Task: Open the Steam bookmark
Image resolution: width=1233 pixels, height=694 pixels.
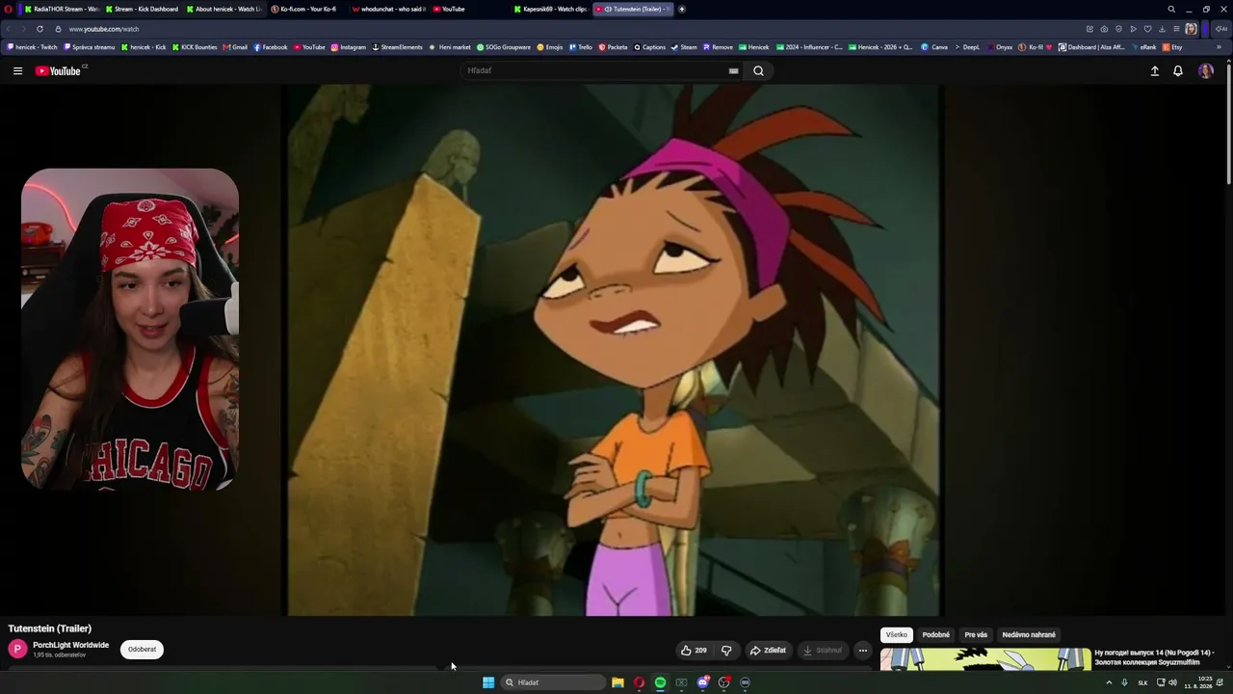Action: coord(684,46)
